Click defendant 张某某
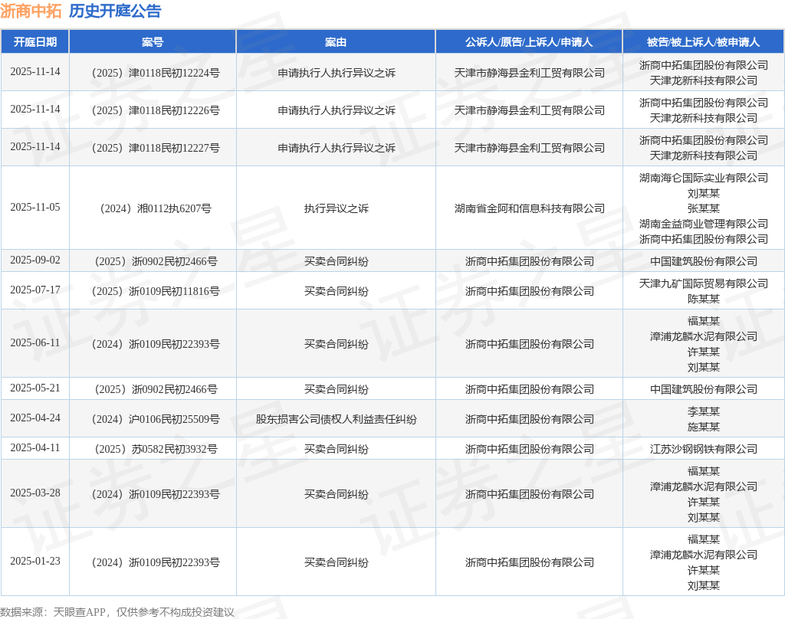The height and width of the screenshot is (619, 785). coord(704,208)
